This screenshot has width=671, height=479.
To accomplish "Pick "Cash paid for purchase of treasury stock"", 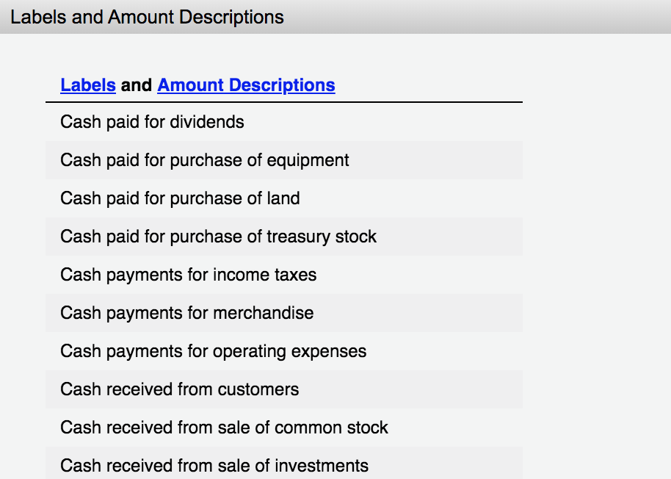I will pyautogui.click(x=218, y=237).
